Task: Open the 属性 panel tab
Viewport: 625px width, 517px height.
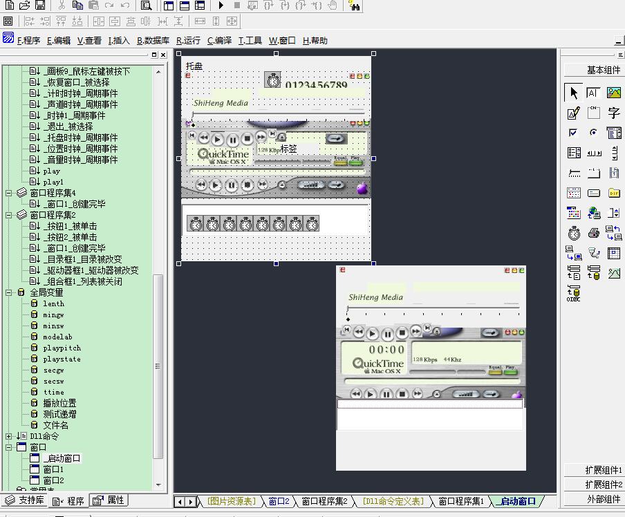Action: click(x=109, y=500)
